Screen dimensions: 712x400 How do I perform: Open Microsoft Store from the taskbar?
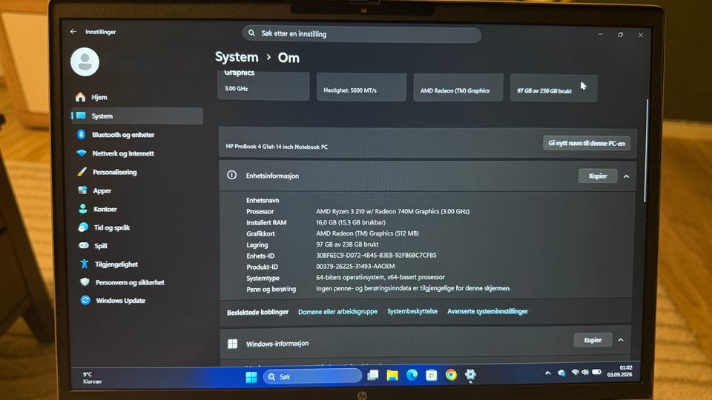pos(432,375)
